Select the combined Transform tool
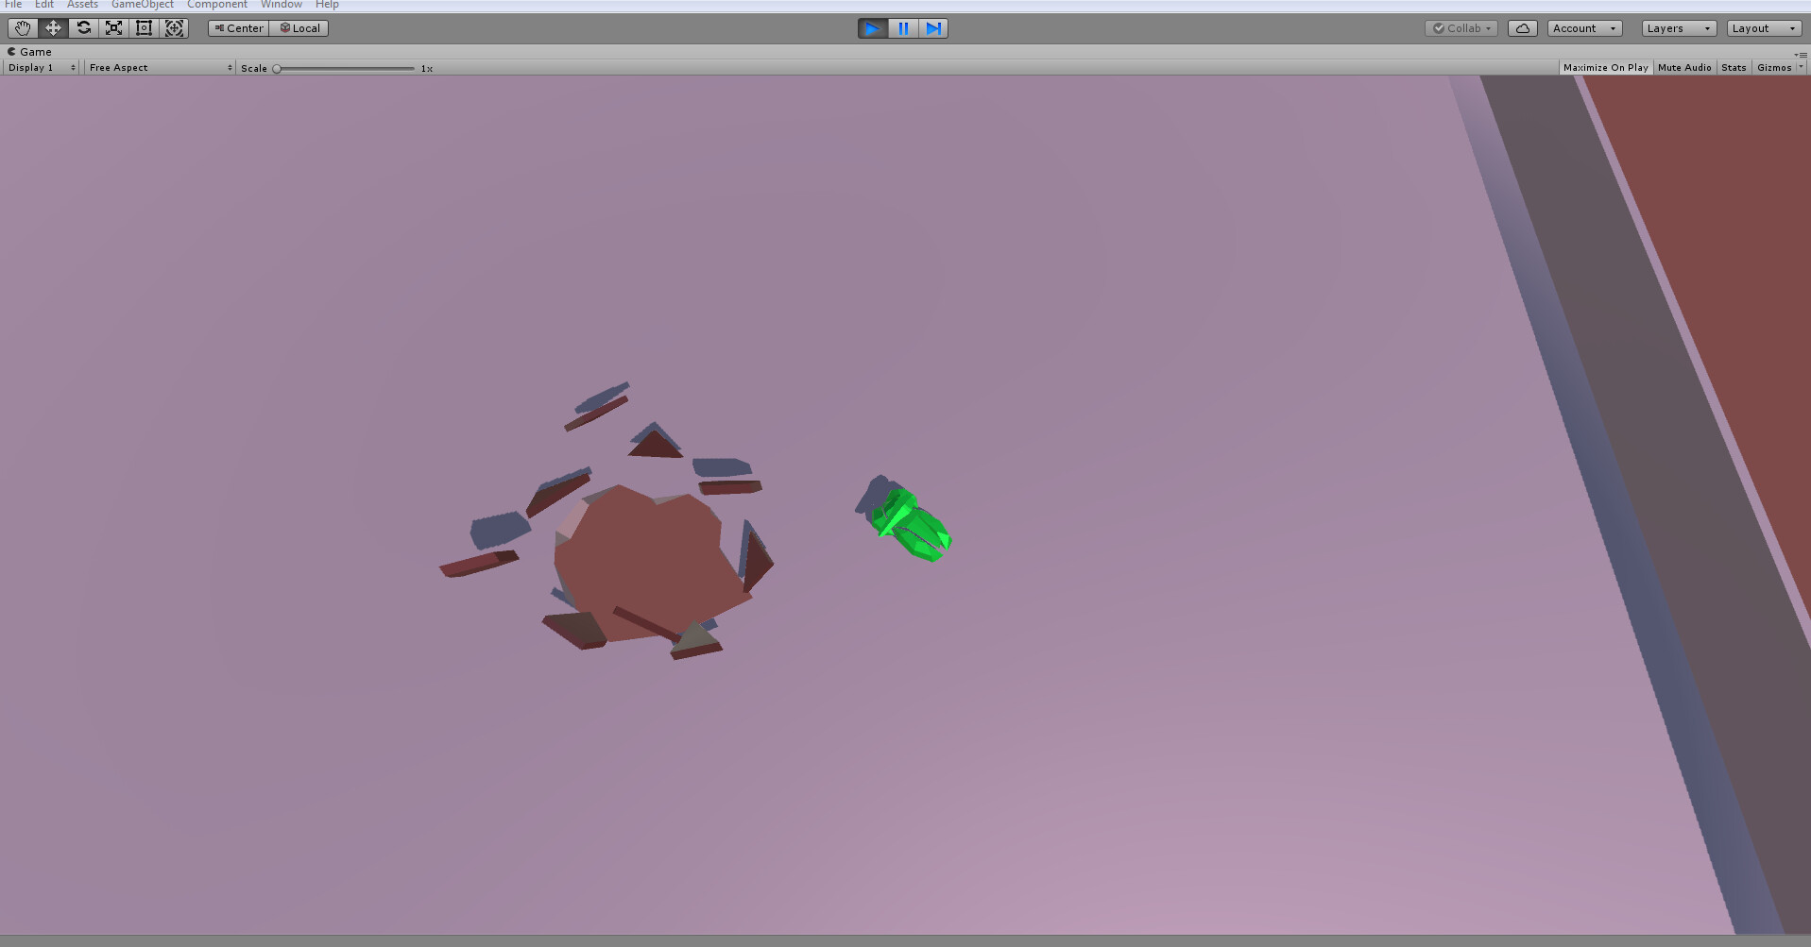The height and width of the screenshot is (947, 1811). pos(175,28)
